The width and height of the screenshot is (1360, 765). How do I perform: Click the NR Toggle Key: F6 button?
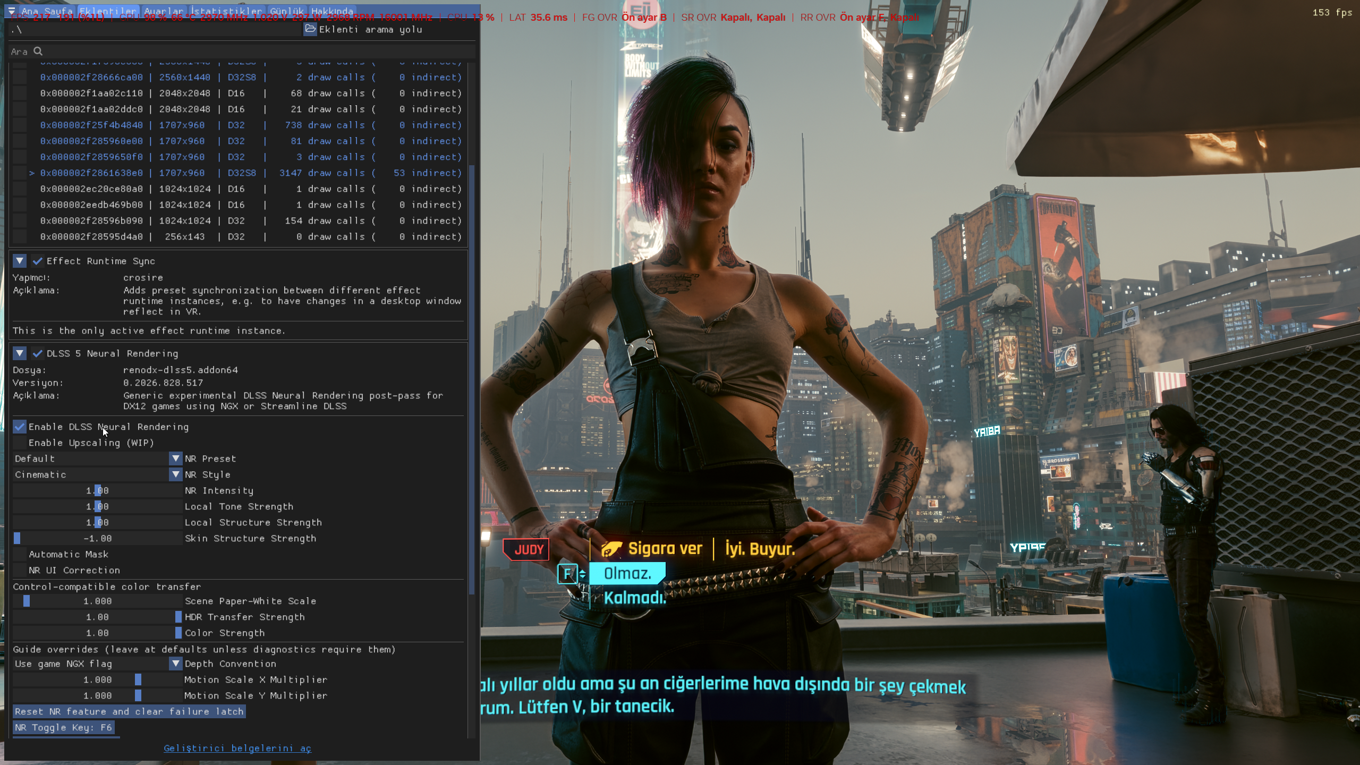(x=64, y=727)
